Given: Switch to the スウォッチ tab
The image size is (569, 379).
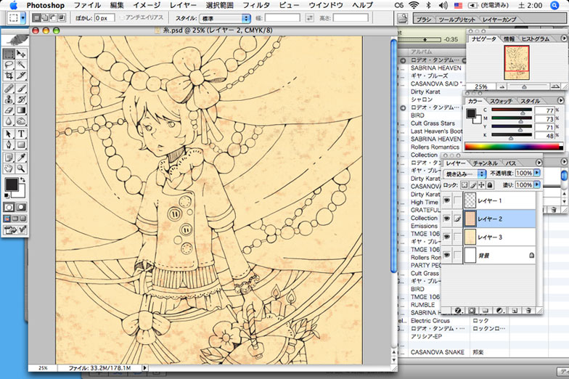Looking at the screenshot, I should tap(501, 102).
